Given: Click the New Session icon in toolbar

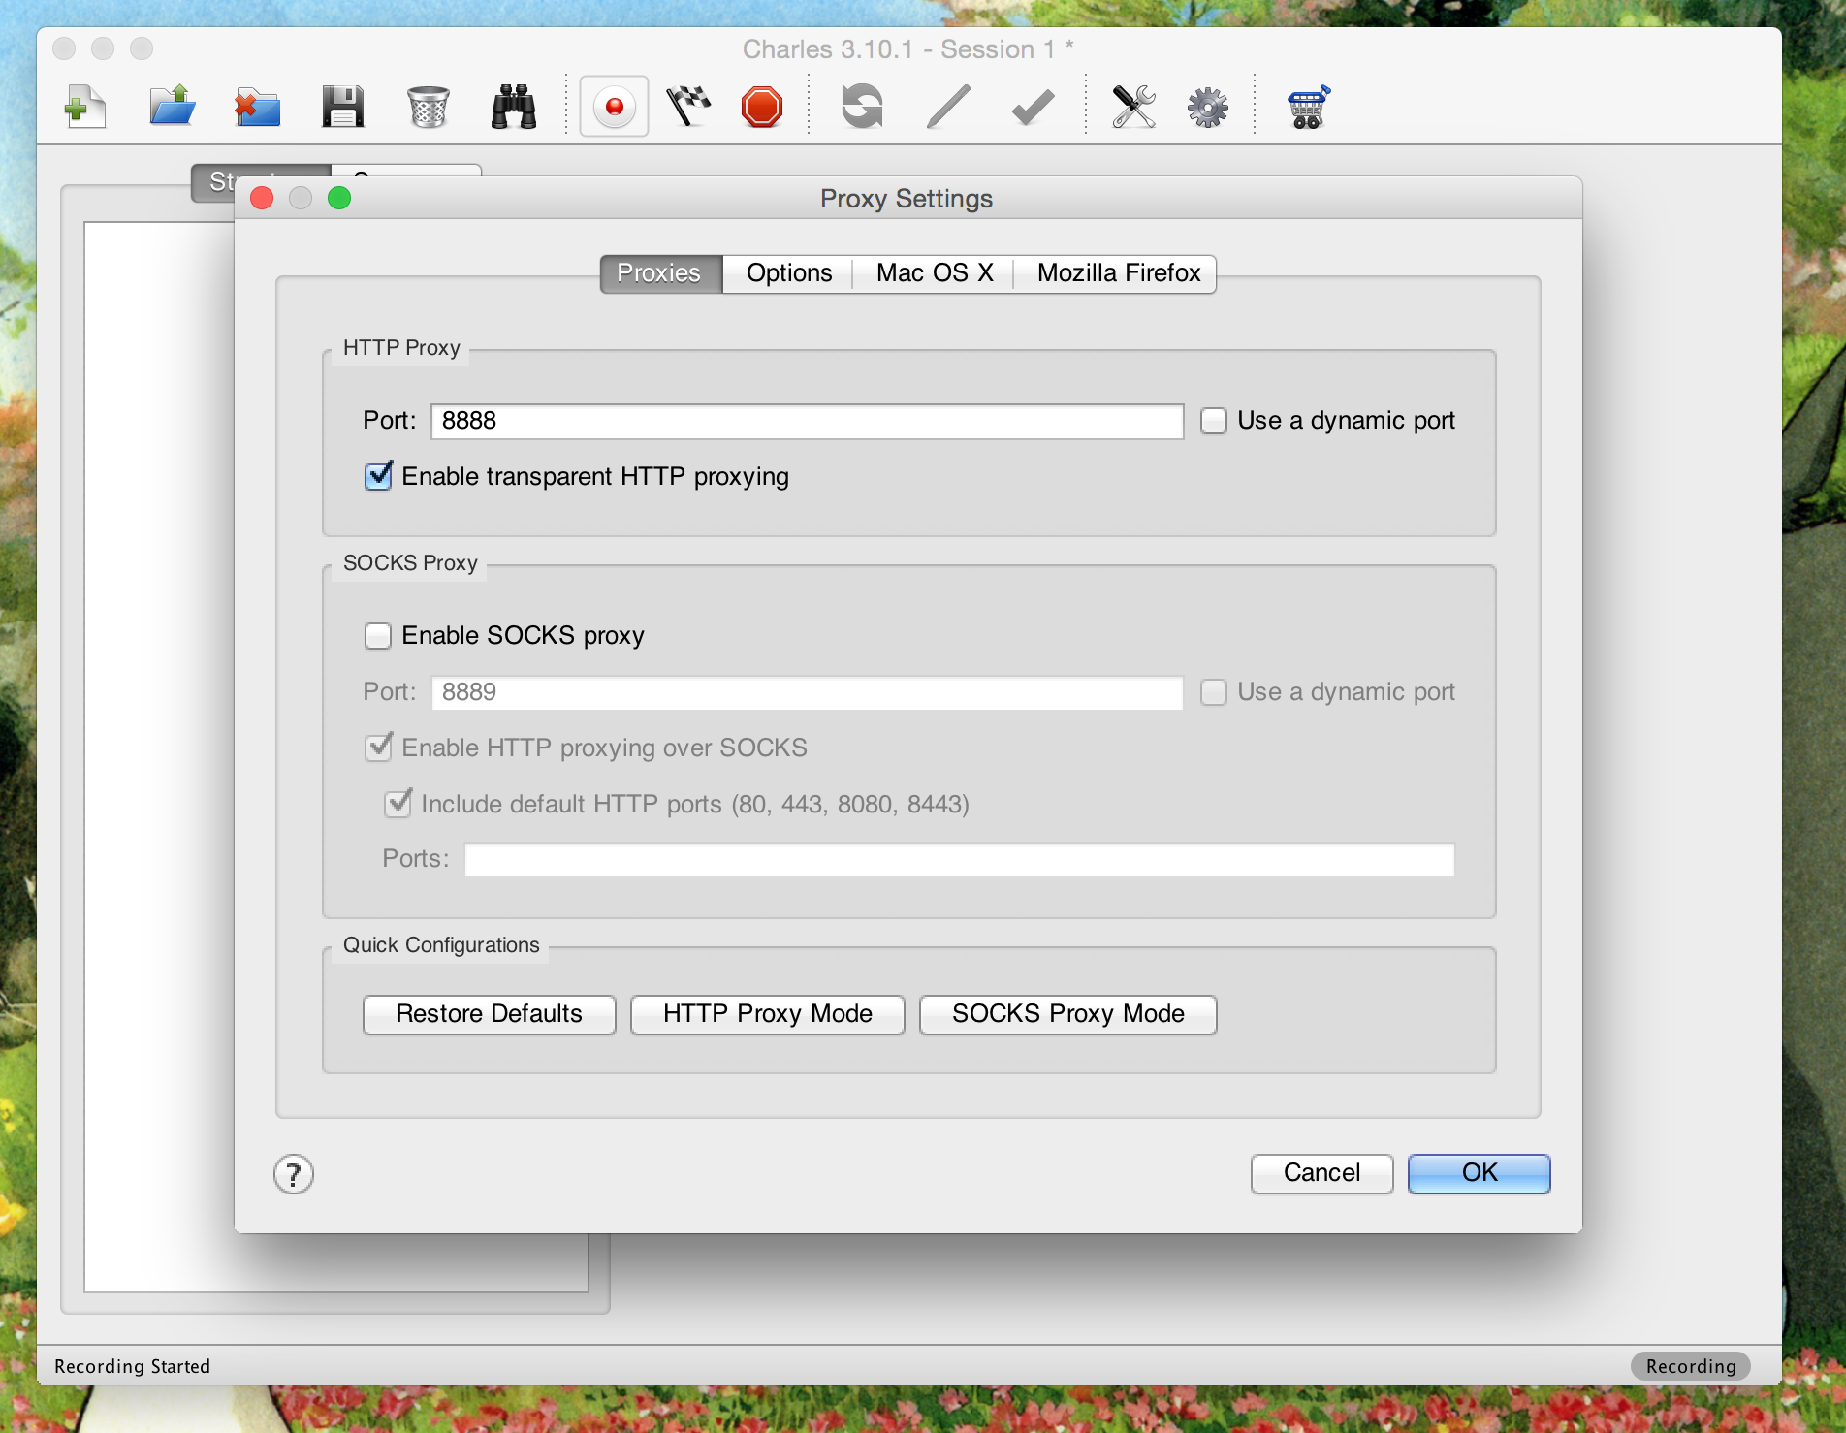Looking at the screenshot, I should (x=85, y=107).
